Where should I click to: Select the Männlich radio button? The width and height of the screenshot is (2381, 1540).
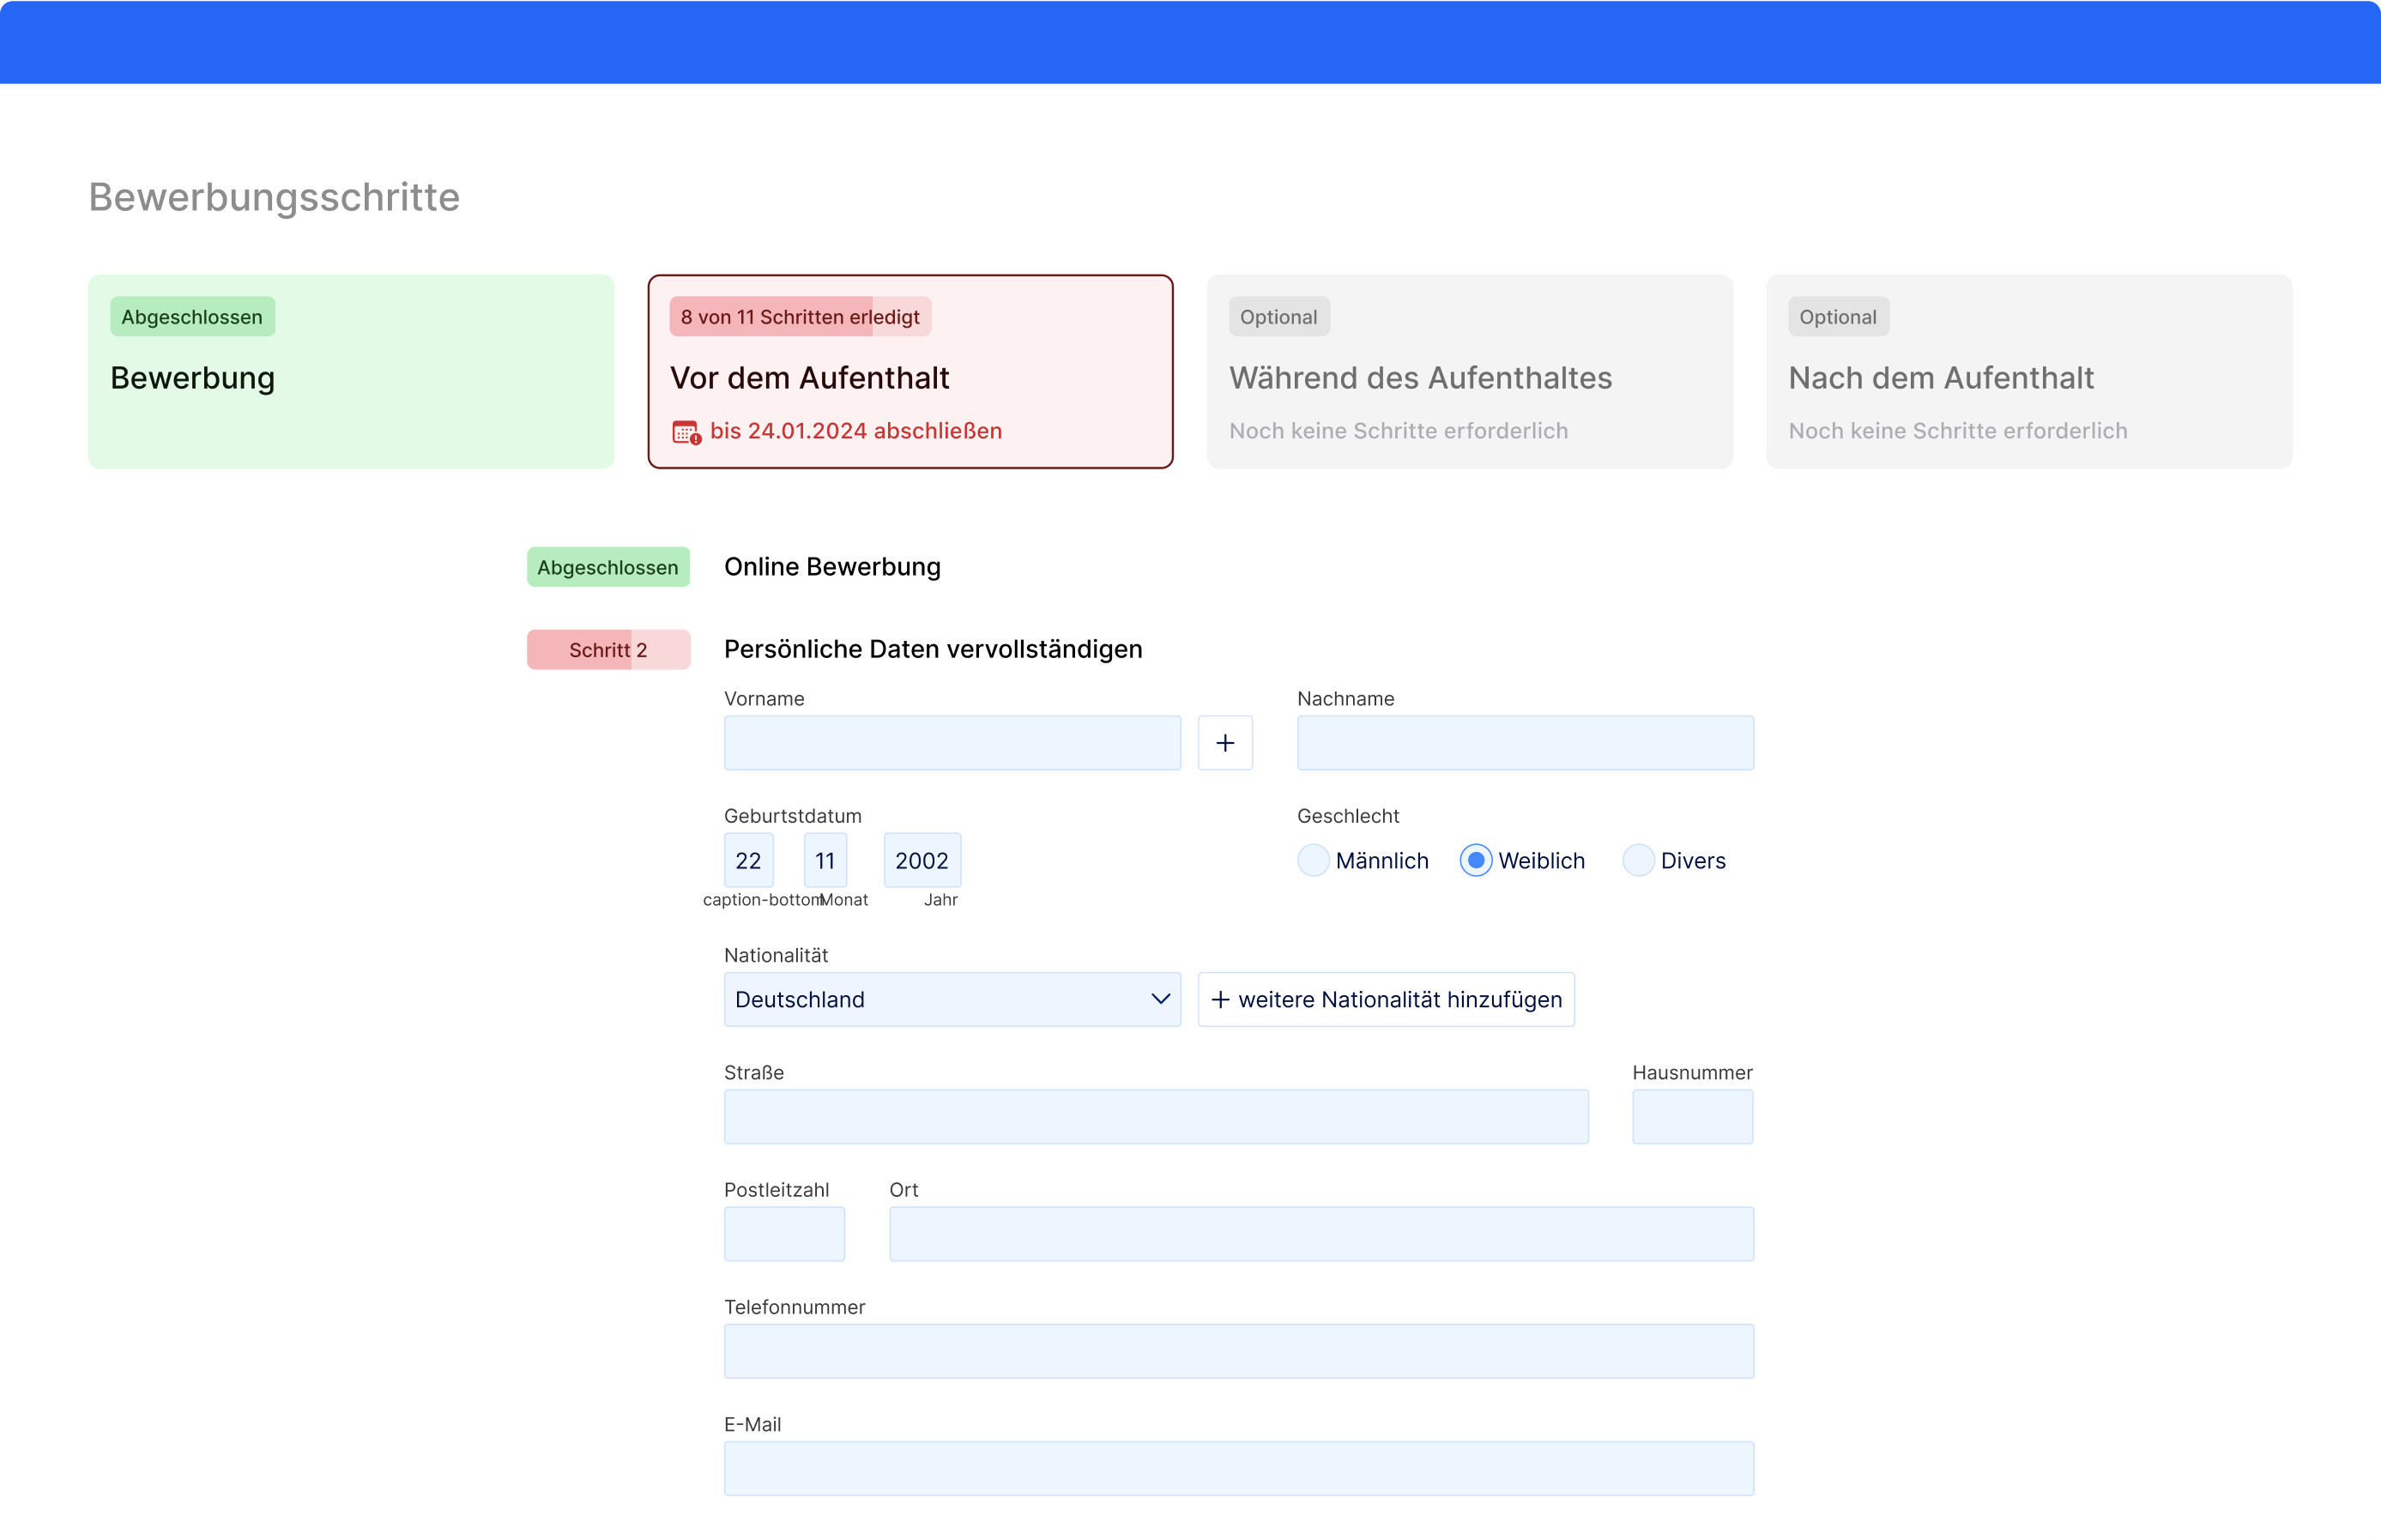click(x=1313, y=860)
